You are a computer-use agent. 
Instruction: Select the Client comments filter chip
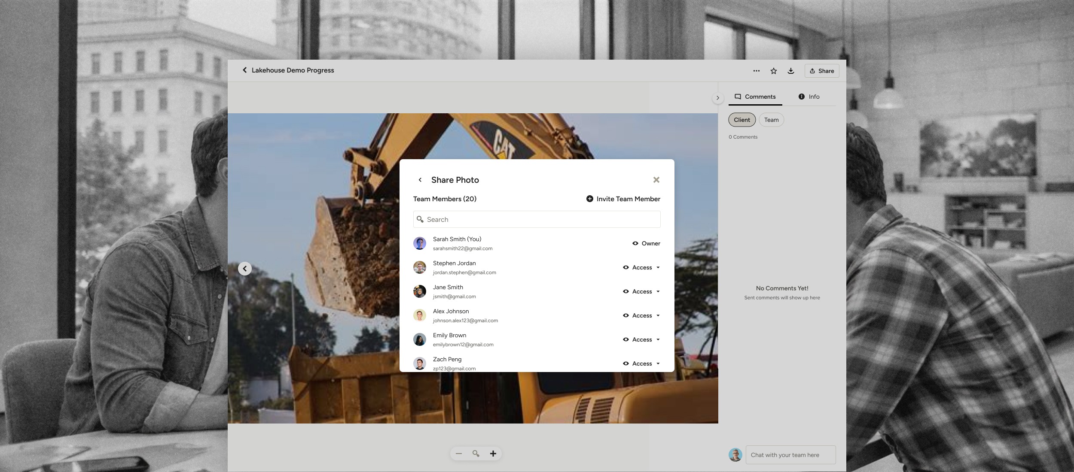[741, 120]
